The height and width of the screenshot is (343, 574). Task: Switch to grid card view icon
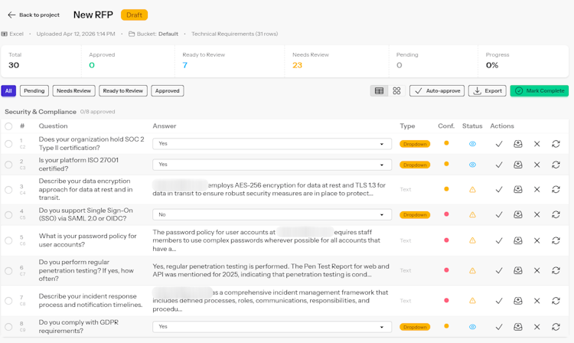coord(396,91)
